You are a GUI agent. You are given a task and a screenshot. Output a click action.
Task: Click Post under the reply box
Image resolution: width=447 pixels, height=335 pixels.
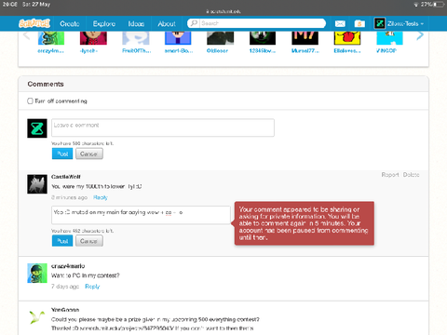click(62, 241)
